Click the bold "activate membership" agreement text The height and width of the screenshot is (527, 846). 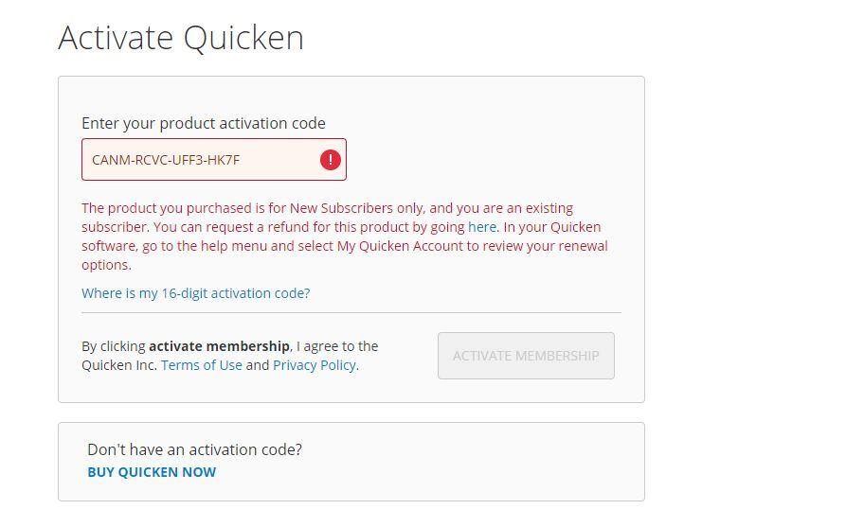[x=219, y=346]
